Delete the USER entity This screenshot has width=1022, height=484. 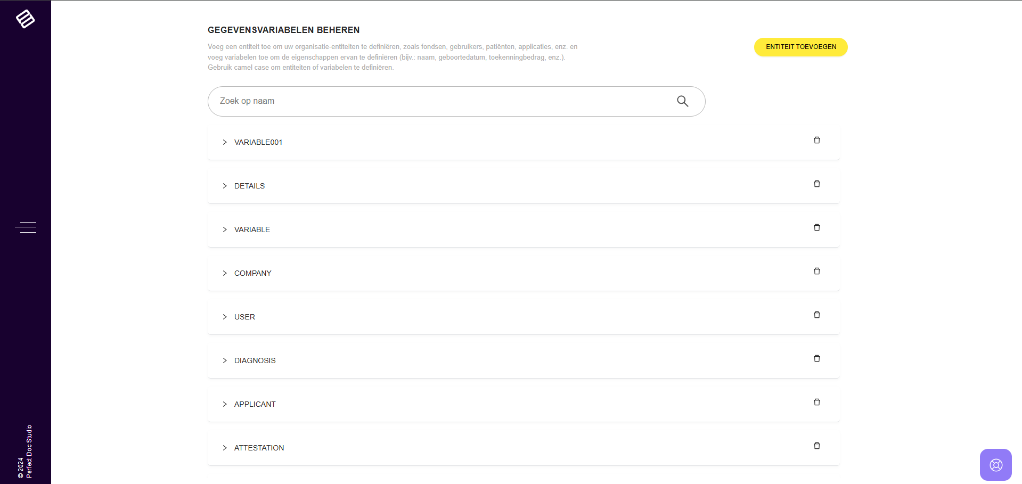coord(816,315)
